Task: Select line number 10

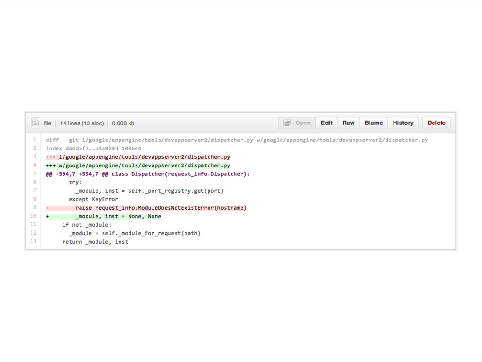Action: coord(33,216)
